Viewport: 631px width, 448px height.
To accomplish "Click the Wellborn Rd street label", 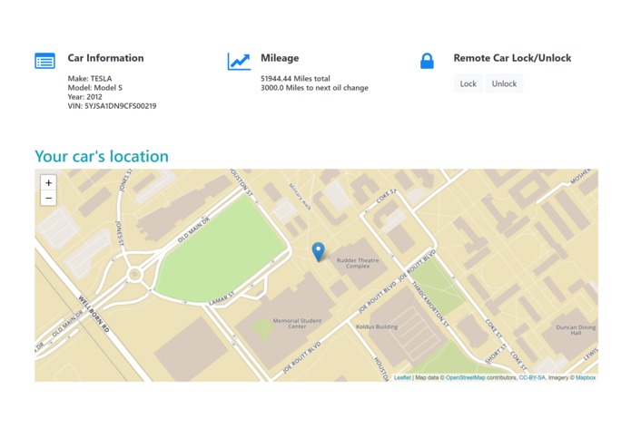I will coord(94,314).
